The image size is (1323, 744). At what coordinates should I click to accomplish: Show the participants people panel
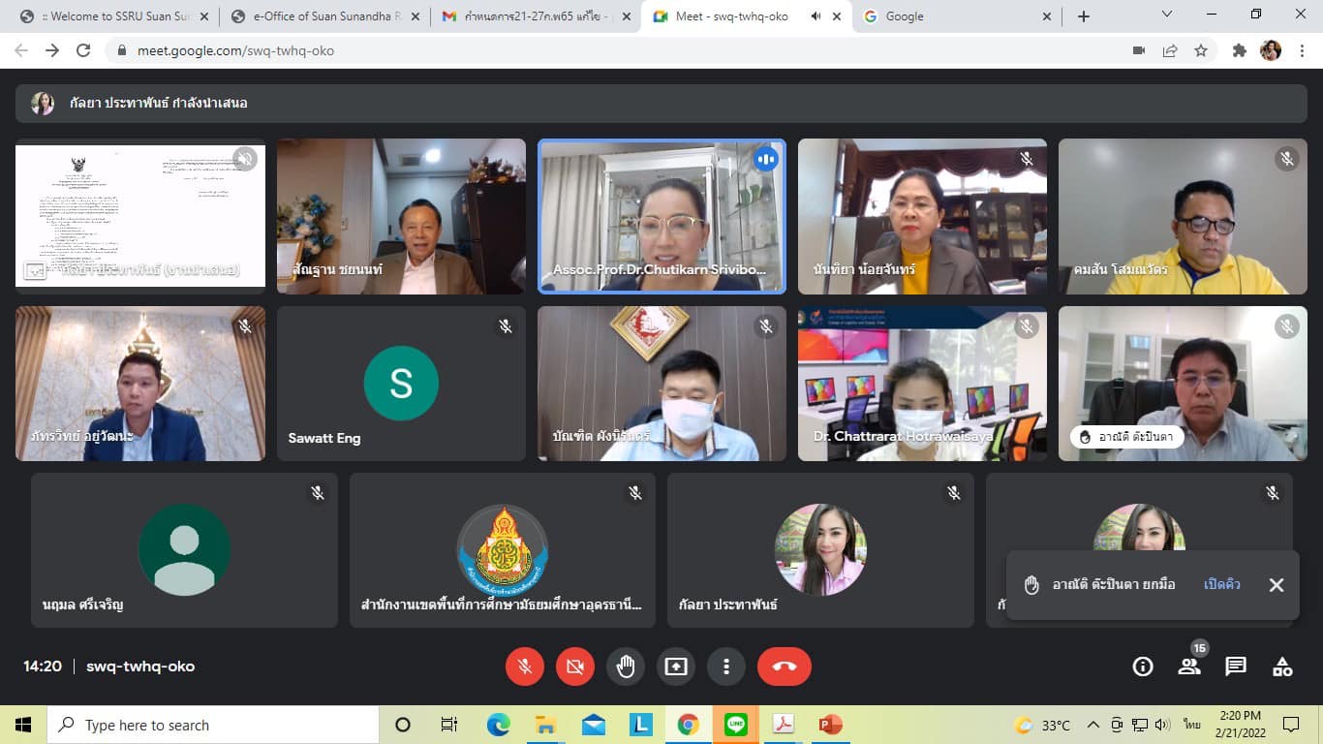(1189, 666)
